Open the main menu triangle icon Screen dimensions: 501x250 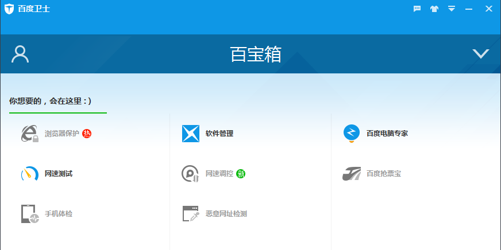click(452, 9)
